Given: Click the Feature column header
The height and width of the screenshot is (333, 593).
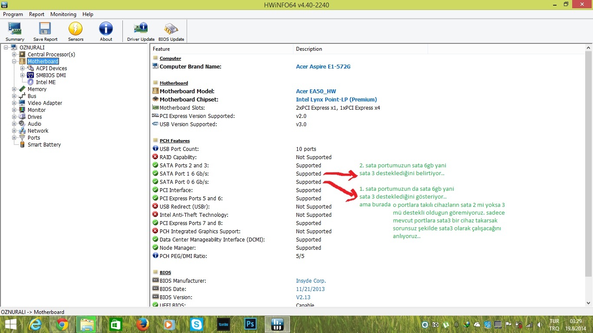Looking at the screenshot, I should [222, 49].
